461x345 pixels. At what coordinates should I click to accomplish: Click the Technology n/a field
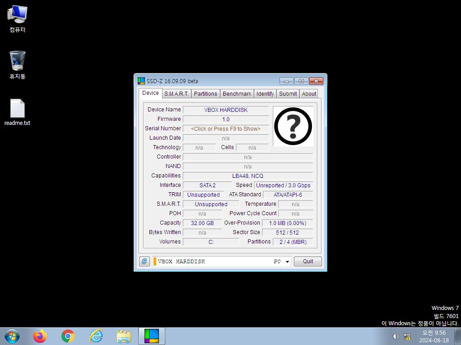tap(199, 147)
